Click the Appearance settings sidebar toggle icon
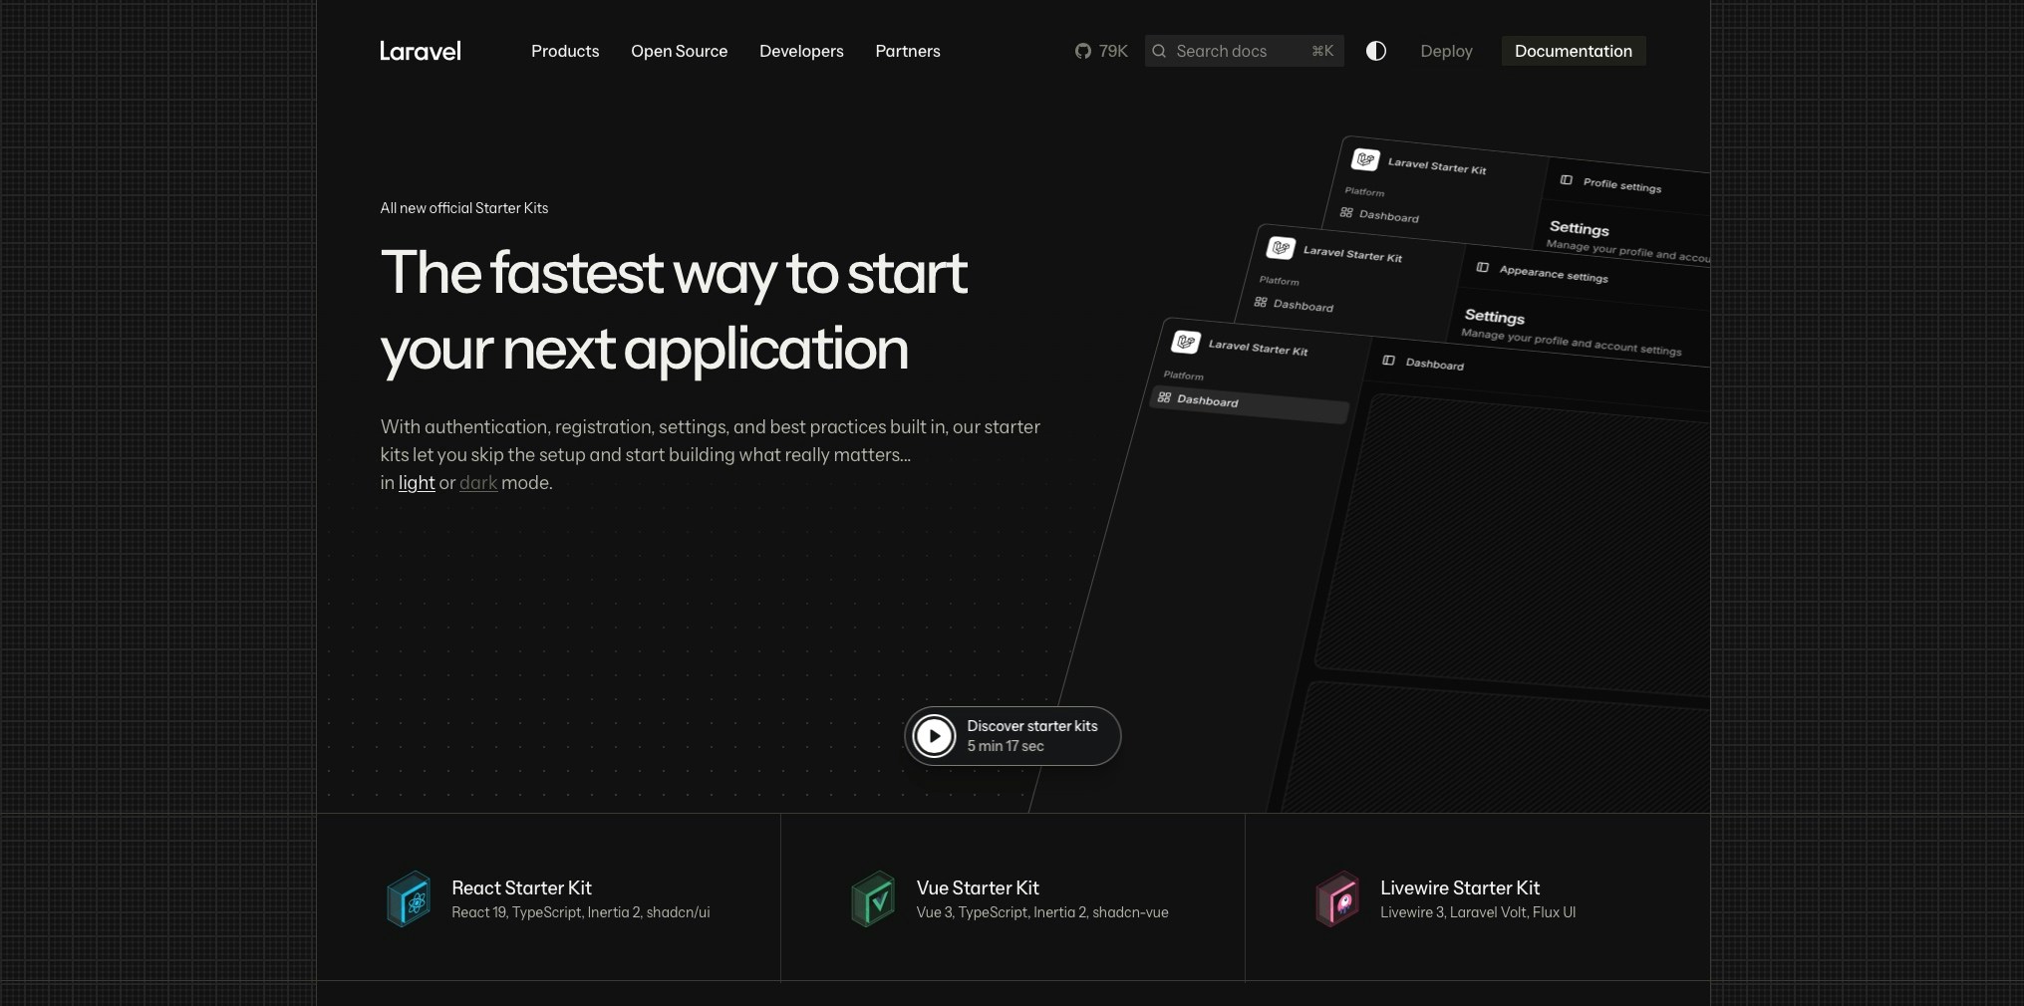 click(x=1482, y=268)
